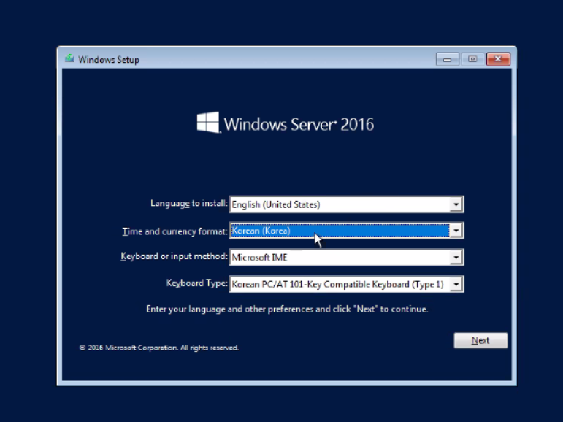Click the Keyboard or input method arrow
The width and height of the screenshot is (563, 422).
click(x=456, y=258)
